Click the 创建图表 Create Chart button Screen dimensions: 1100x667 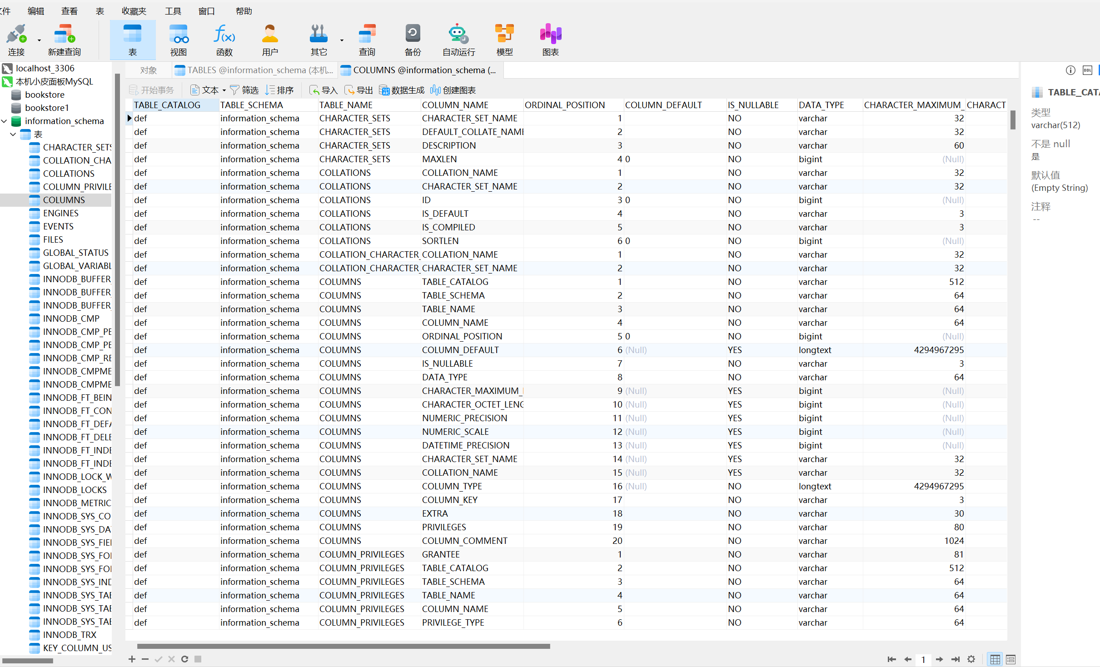453,90
